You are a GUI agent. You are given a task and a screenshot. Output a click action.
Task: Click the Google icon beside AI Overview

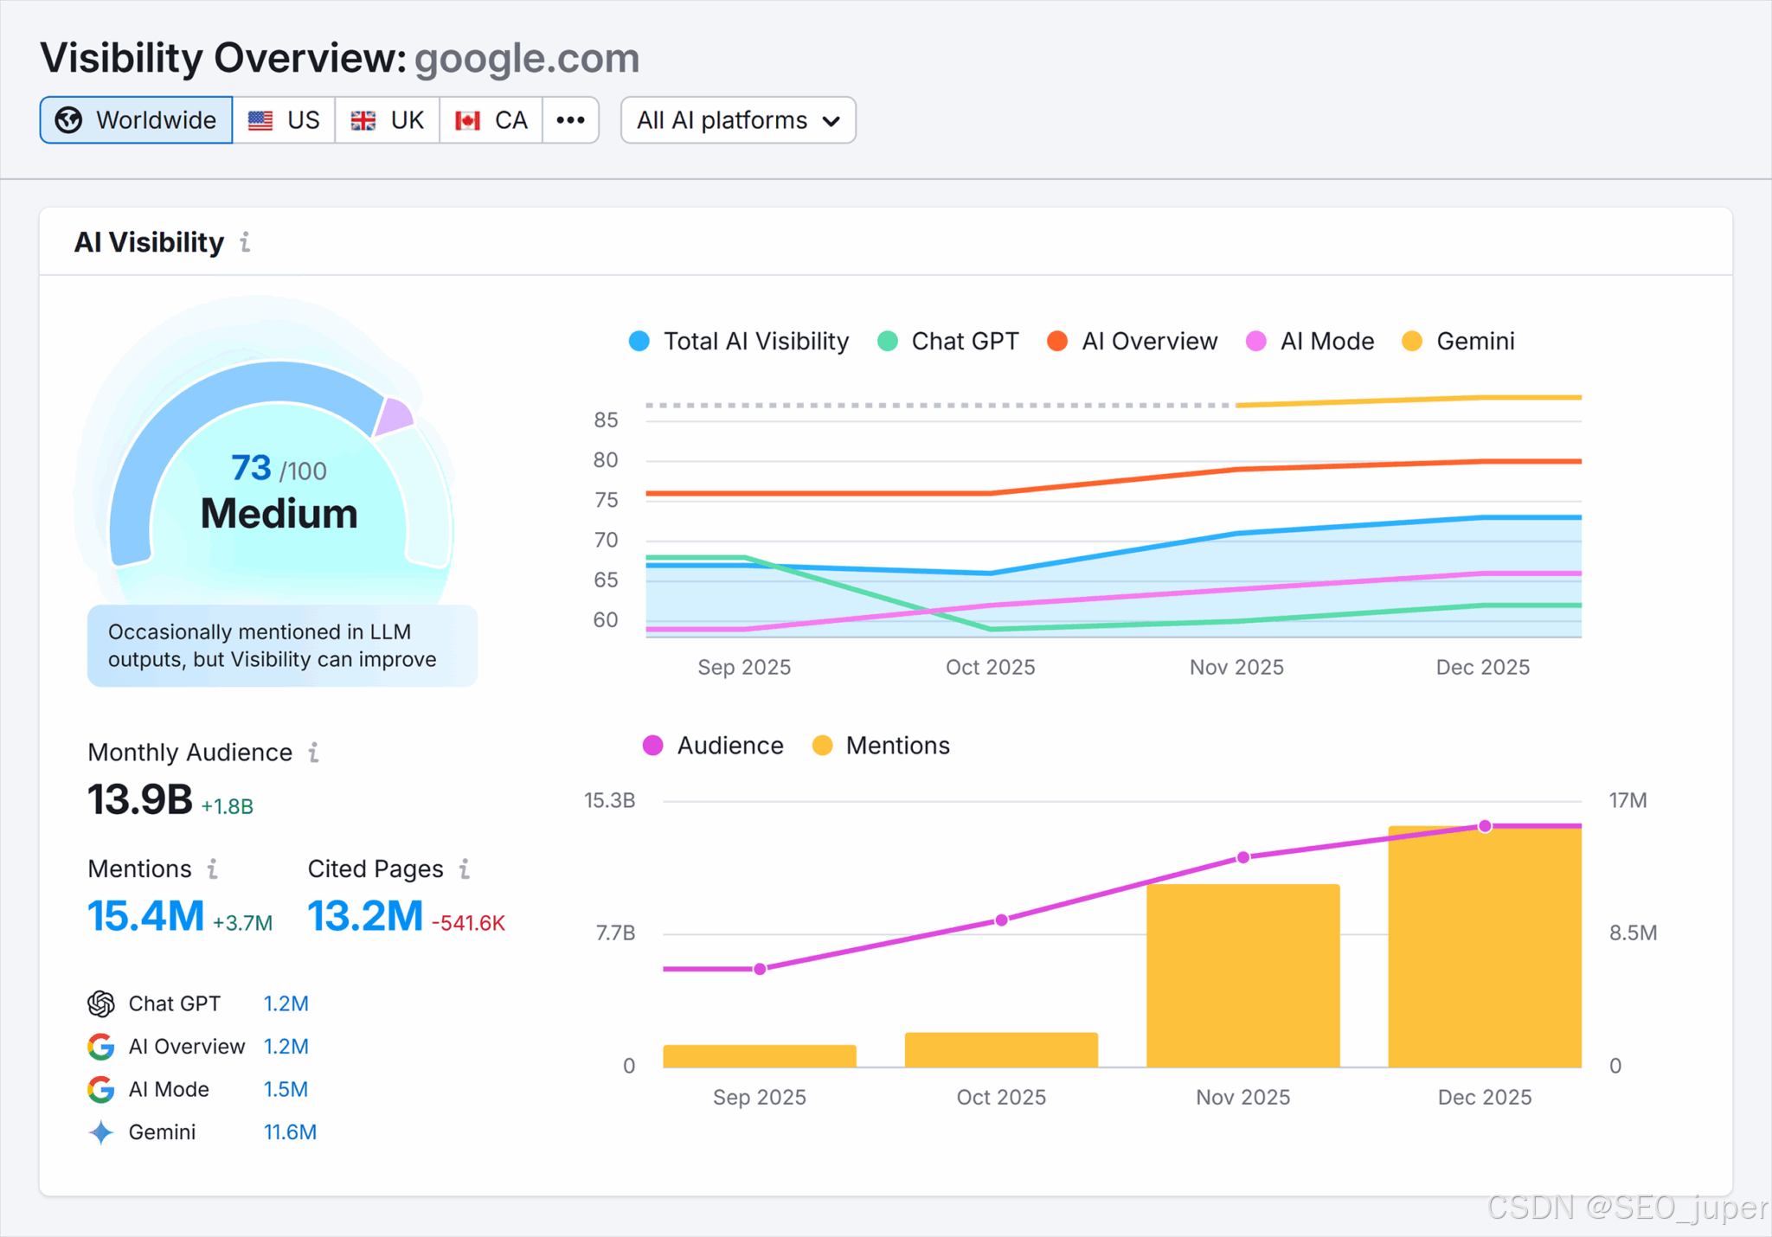(x=101, y=1047)
